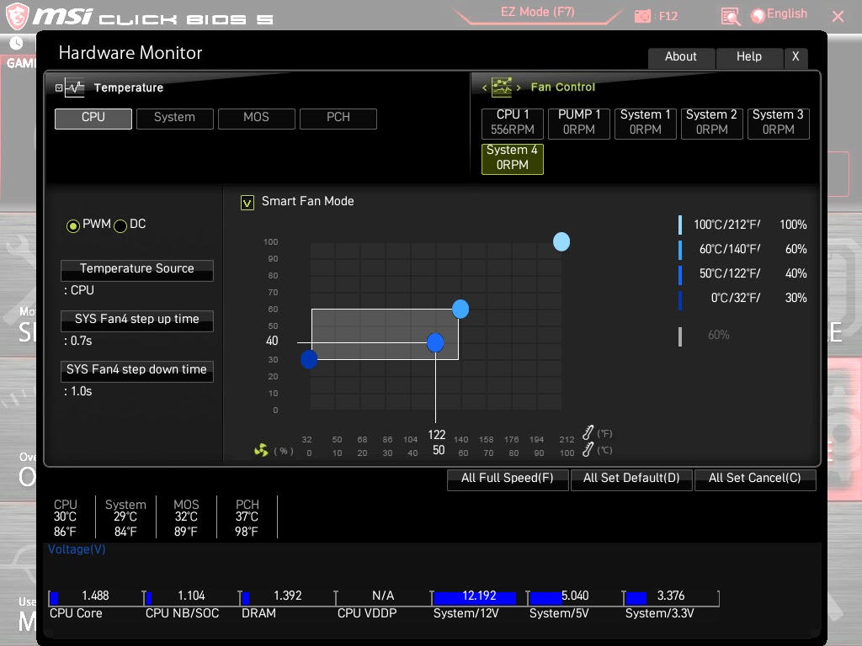Select the PWM radio button
Image resolution: width=862 pixels, height=646 pixels.
point(72,225)
